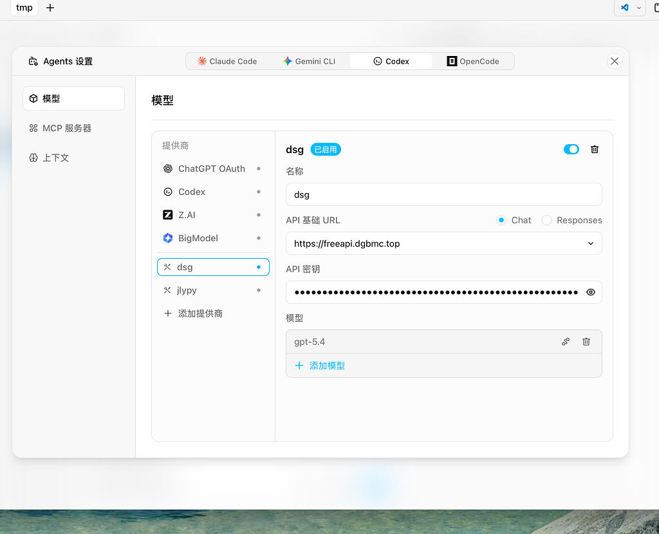Image resolution: width=659 pixels, height=534 pixels.
Task: Choose the Responses API radio option
Action: [x=546, y=220]
